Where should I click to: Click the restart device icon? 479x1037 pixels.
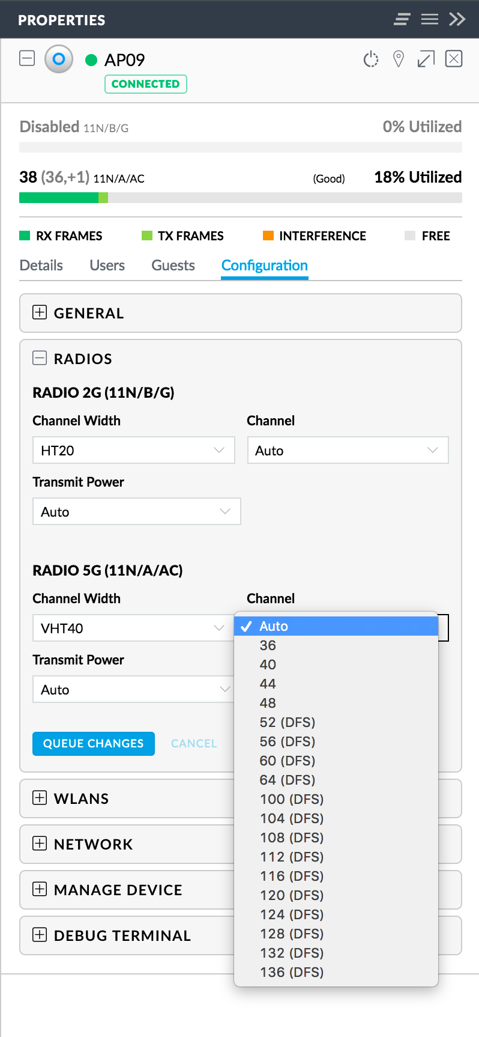tap(371, 59)
